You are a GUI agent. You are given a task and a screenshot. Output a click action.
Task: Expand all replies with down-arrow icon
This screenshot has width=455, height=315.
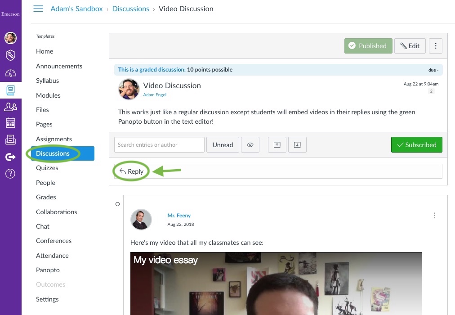pyautogui.click(x=297, y=144)
